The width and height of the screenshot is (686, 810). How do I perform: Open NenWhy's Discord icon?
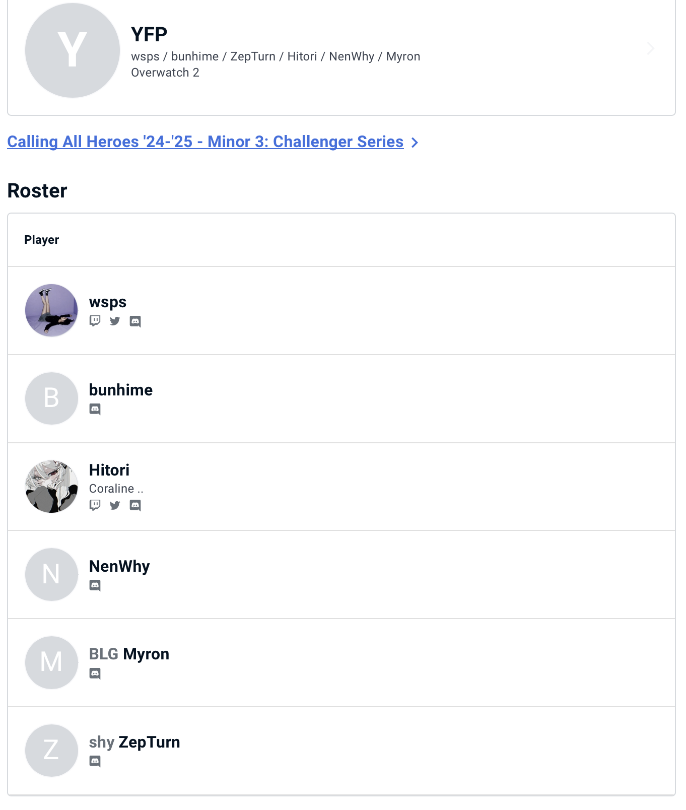point(95,585)
